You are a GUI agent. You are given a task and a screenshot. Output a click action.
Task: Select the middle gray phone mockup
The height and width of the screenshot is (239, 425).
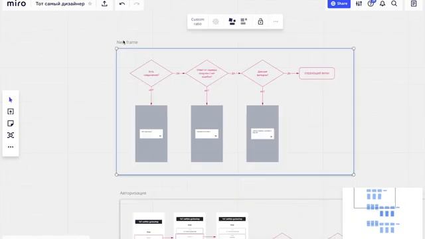click(207, 133)
